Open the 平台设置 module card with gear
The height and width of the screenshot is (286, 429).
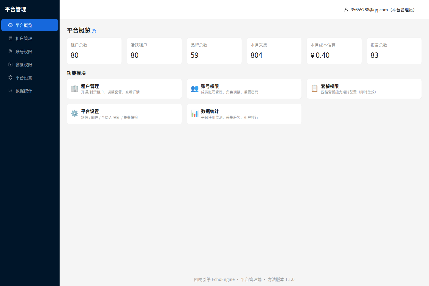pos(124,114)
